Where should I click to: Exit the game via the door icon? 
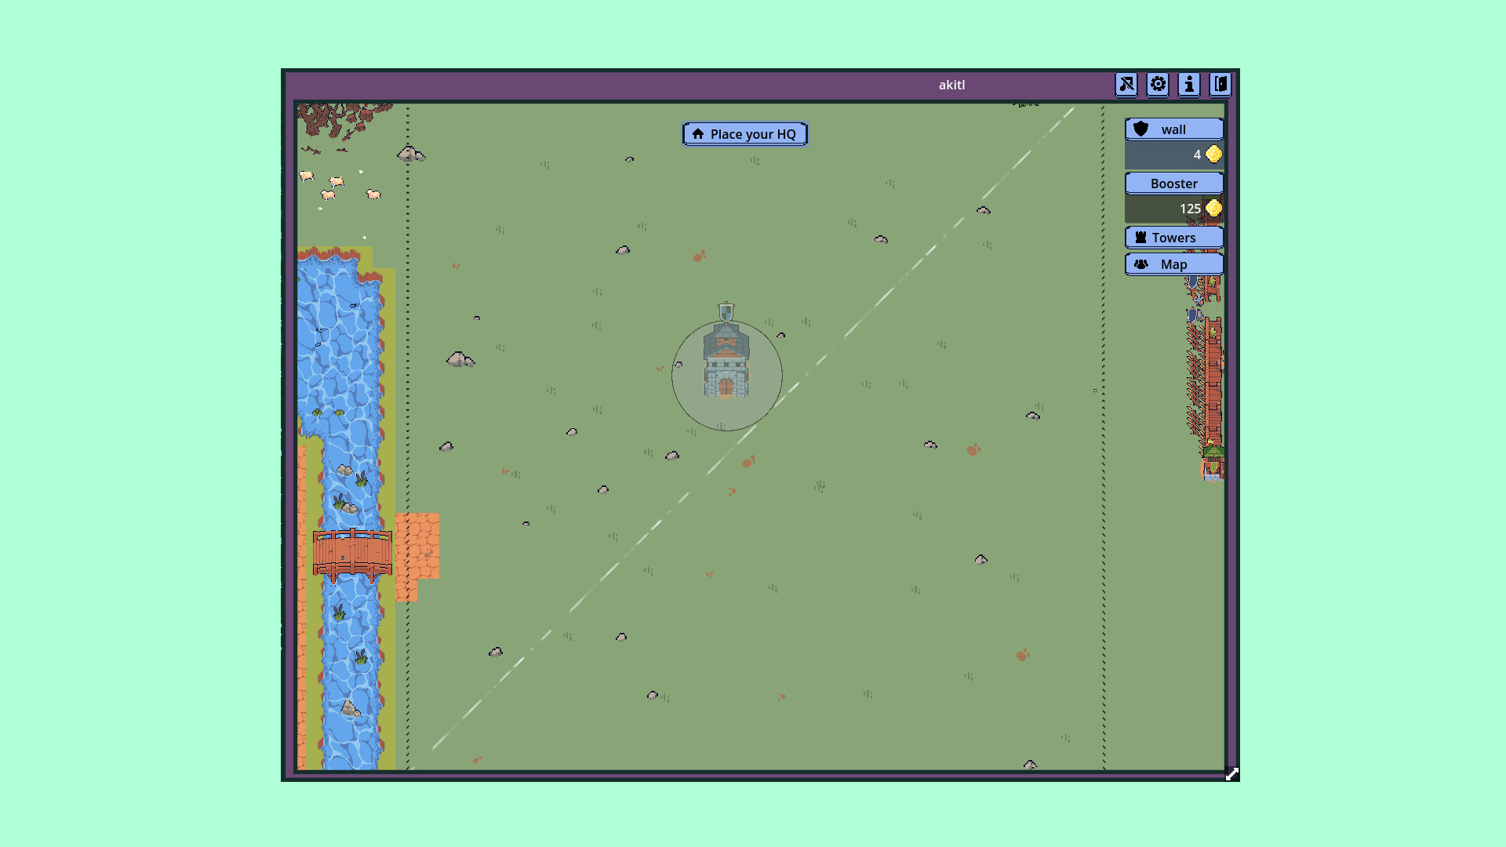tap(1220, 84)
